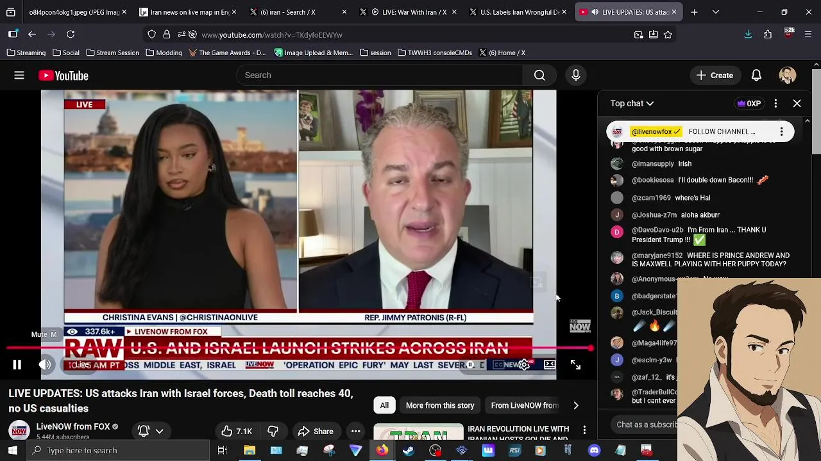Click the search magnifier button
821x461 pixels.
click(x=539, y=76)
